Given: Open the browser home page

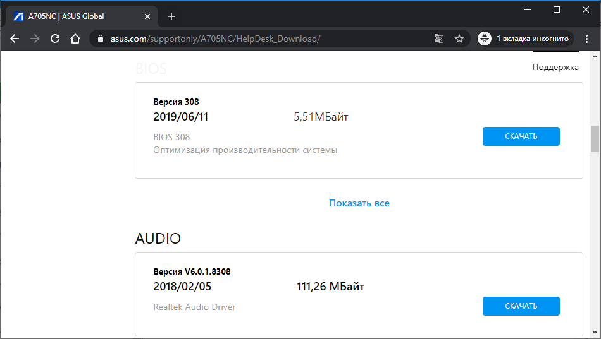Looking at the screenshot, I should (x=75, y=39).
